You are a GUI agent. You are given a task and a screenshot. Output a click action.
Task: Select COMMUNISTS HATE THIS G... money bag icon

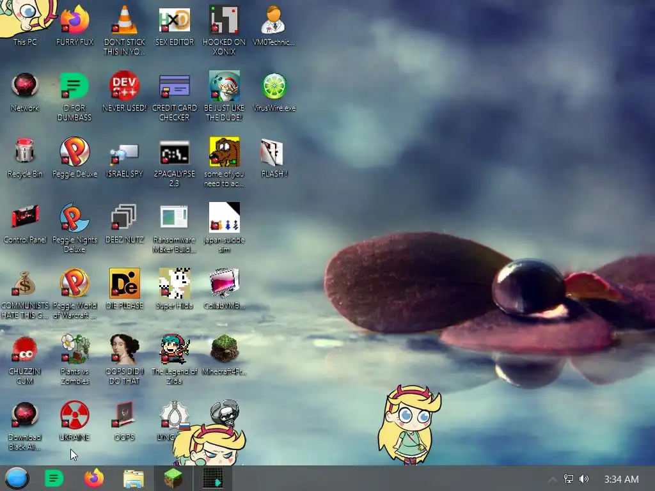[25, 295]
